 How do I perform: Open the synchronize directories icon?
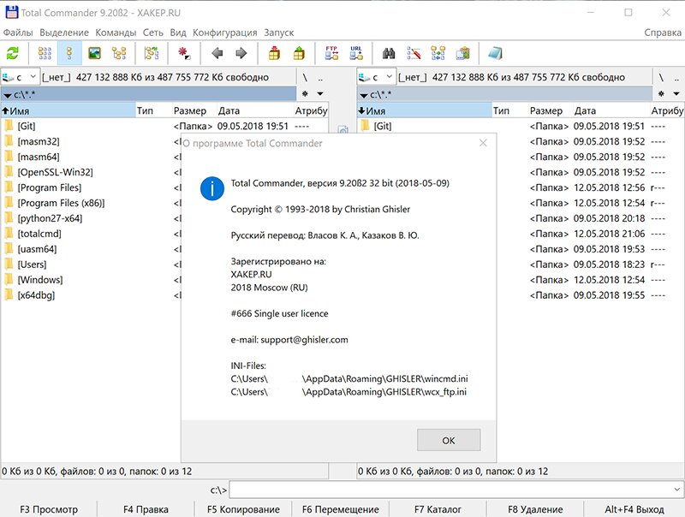438,53
